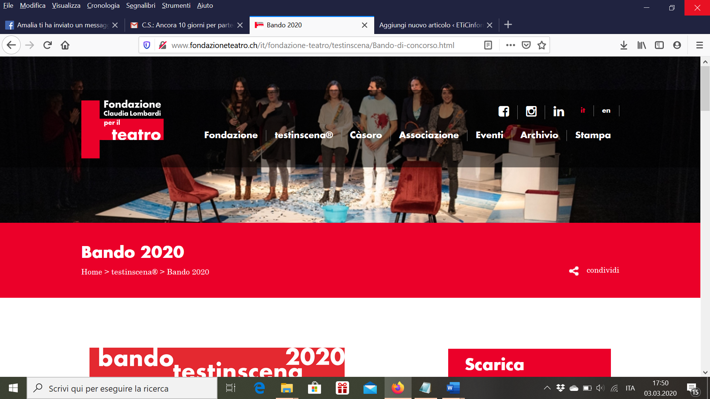The image size is (710, 399).
Task: Click the vertical page scrollbar thumb
Action: coord(705,89)
